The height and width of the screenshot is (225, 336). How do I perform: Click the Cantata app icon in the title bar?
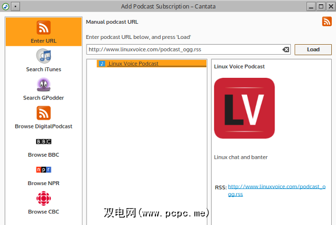click(6, 6)
